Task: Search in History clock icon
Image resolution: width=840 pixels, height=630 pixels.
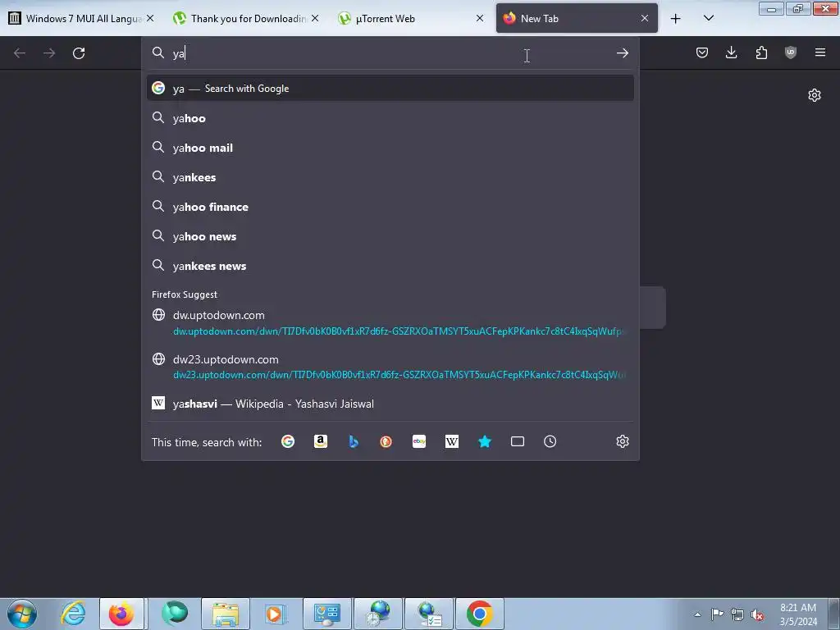Action: pos(550,441)
